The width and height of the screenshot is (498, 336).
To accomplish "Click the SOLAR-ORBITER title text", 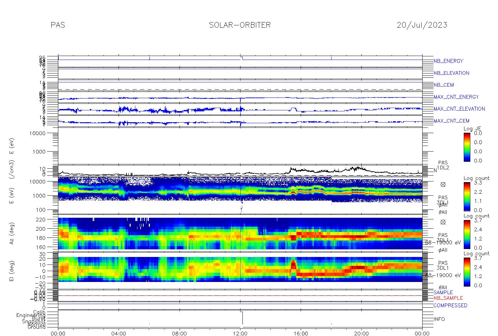I will (240, 25).
